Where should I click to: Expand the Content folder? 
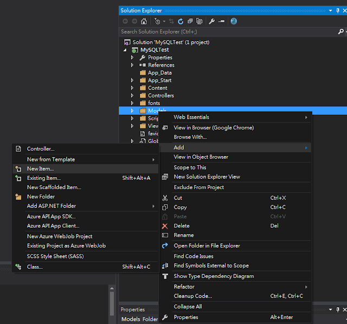coord(132,88)
